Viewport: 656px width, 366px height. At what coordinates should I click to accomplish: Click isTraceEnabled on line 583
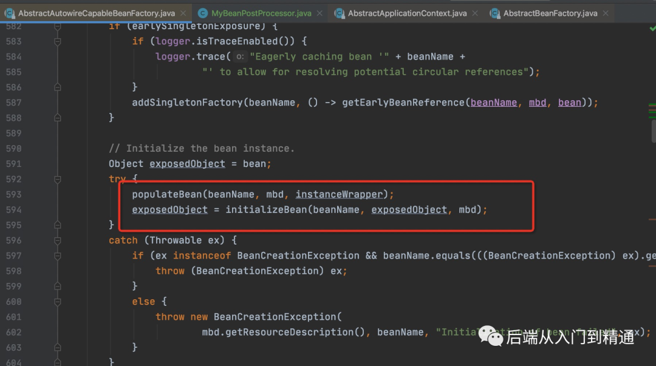coord(237,41)
